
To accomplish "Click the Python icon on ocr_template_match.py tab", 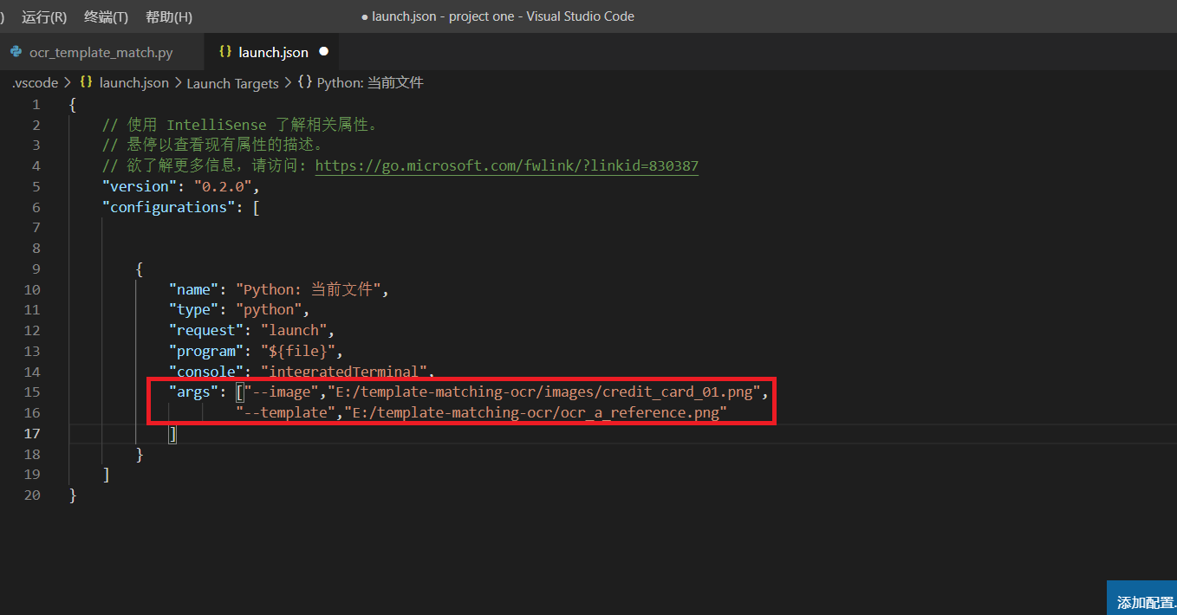I will pyautogui.click(x=15, y=52).
